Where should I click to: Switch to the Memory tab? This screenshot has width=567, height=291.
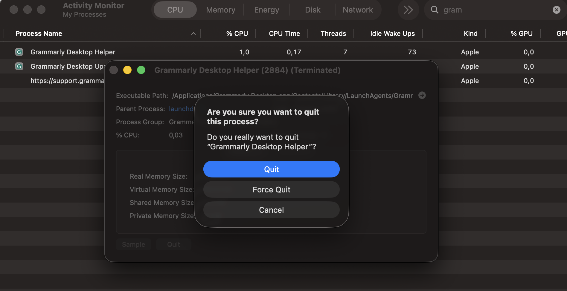pyautogui.click(x=221, y=10)
